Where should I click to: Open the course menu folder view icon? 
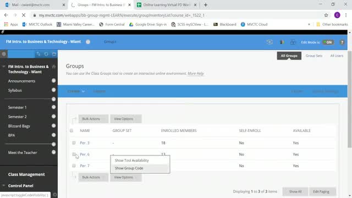[54, 54]
